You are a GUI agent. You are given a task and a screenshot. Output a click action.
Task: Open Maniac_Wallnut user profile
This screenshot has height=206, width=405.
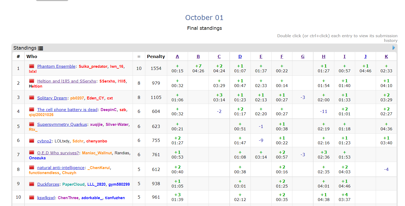(x=97, y=153)
